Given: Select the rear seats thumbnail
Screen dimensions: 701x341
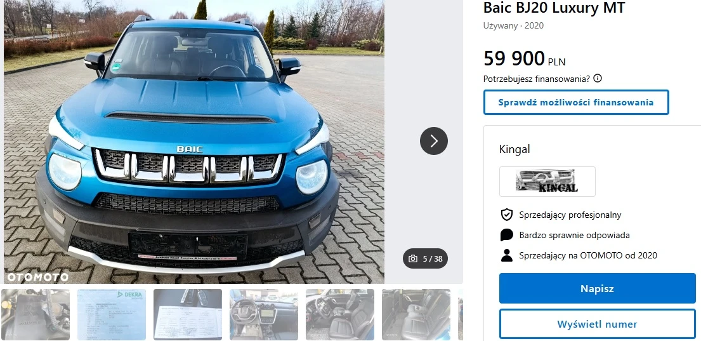Looking at the screenshot, I should pos(416,314).
